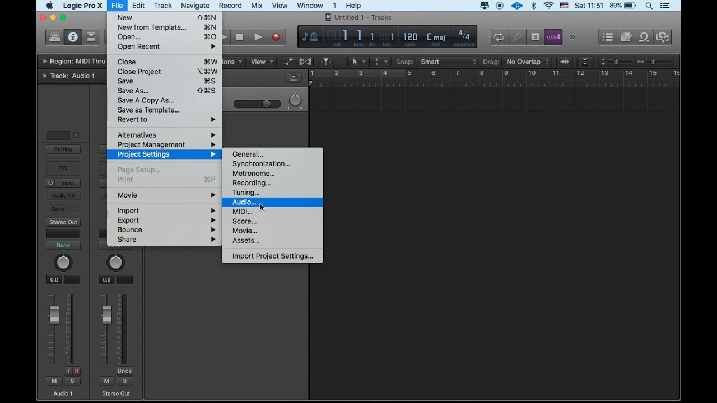Viewport: 717px width, 403px height.
Task: Open the Edit menu in menu bar
Action: (138, 6)
